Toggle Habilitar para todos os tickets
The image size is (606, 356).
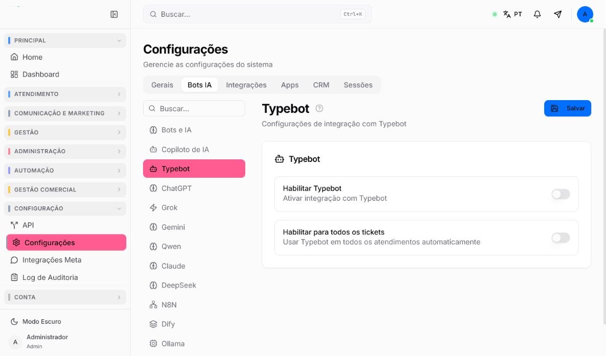coord(561,238)
